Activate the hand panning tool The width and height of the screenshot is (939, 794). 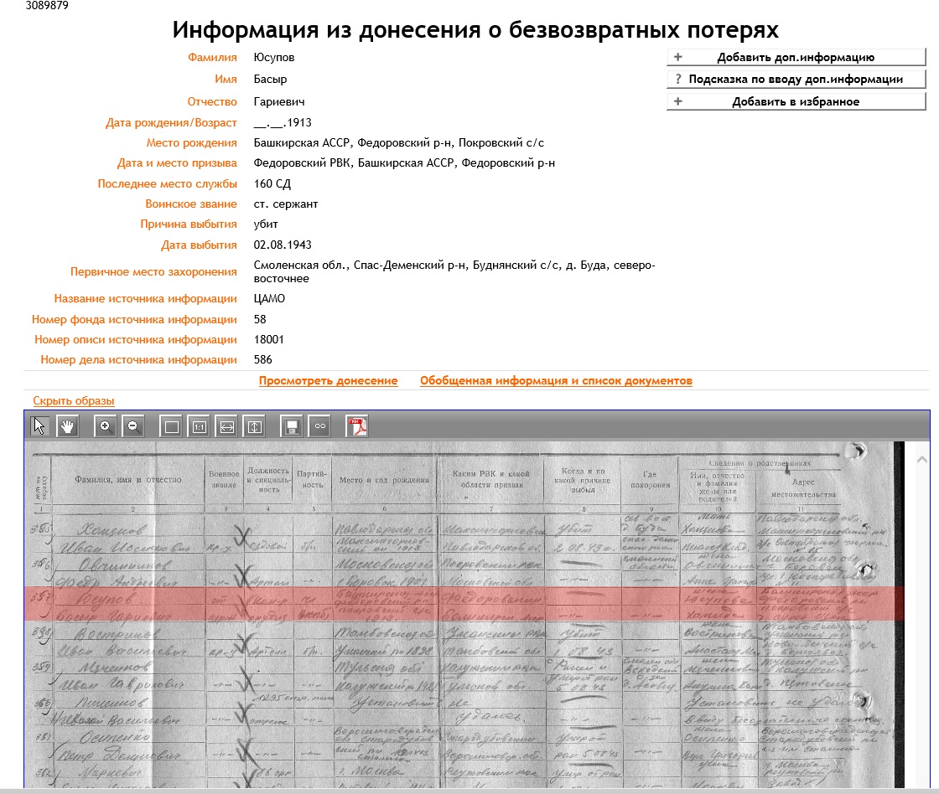tap(67, 425)
